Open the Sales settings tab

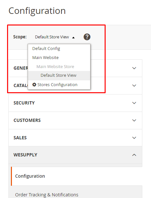tap(75, 138)
